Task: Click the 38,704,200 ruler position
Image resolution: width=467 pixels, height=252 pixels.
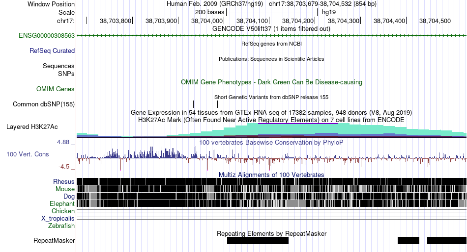Action: pos(298,21)
